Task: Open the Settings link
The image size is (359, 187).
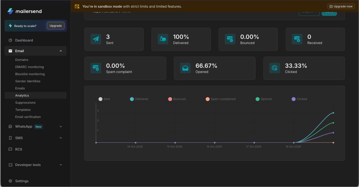Action: [x=22, y=181]
